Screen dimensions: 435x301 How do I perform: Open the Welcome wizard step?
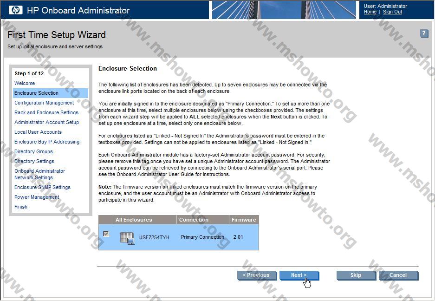[25, 83]
